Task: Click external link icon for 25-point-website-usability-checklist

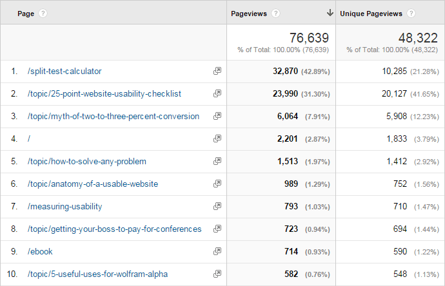Action: (217, 94)
